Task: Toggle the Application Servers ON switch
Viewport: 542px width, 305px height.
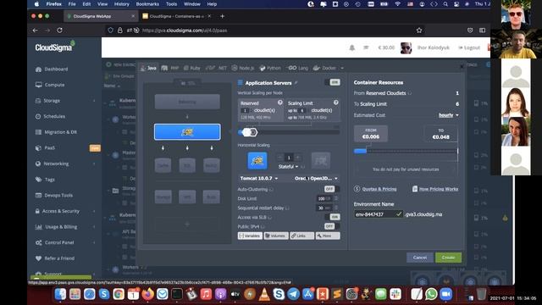Action: click(332, 82)
